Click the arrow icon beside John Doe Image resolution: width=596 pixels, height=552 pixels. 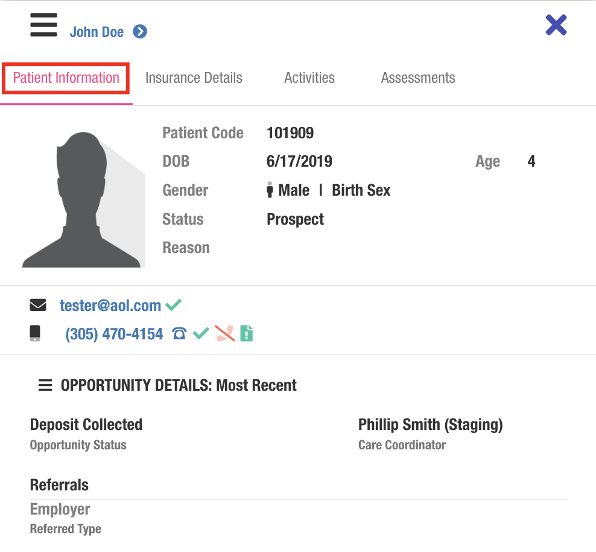coord(140,32)
